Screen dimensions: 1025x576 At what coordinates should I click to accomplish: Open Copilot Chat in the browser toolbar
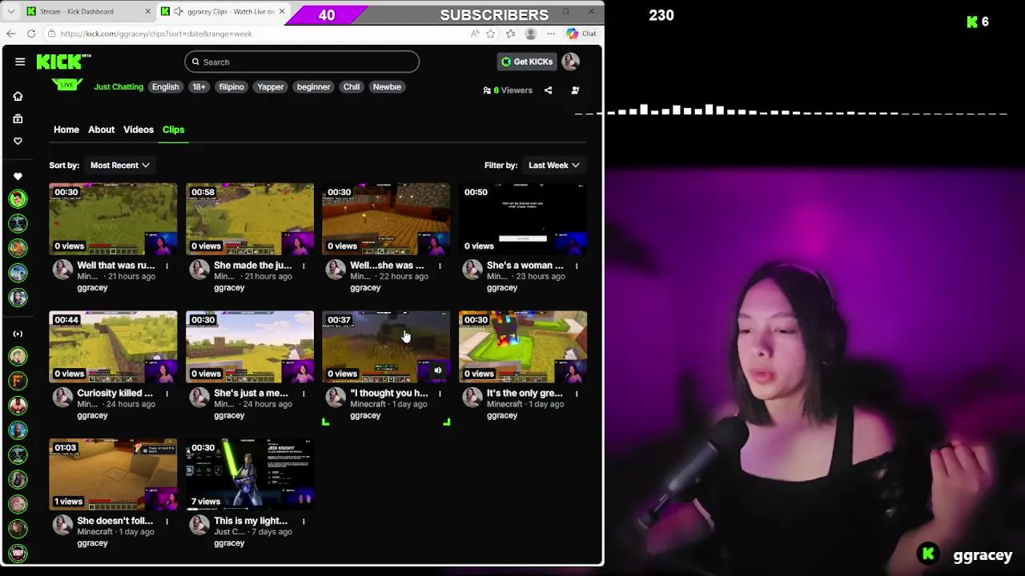click(x=581, y=34)
